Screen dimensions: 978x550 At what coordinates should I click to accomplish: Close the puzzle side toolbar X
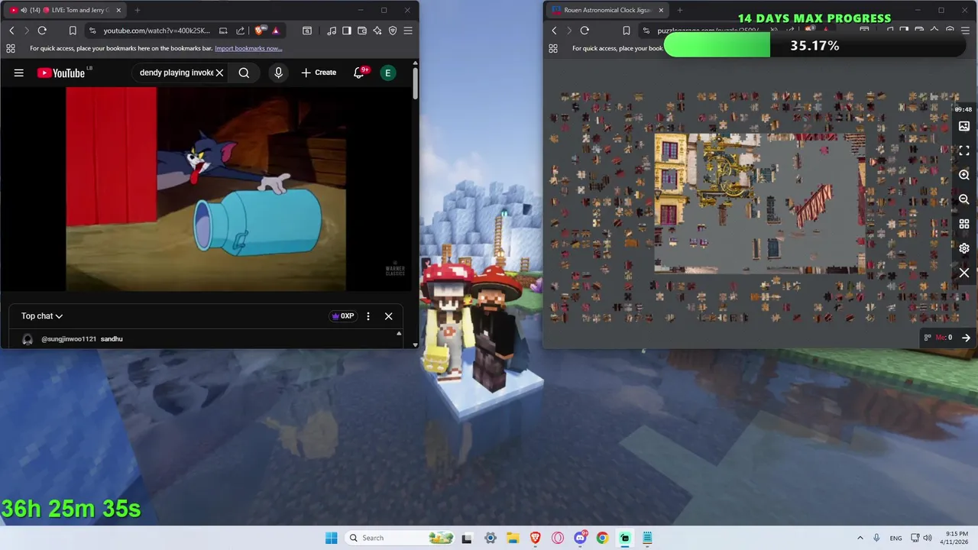[964, 273]
